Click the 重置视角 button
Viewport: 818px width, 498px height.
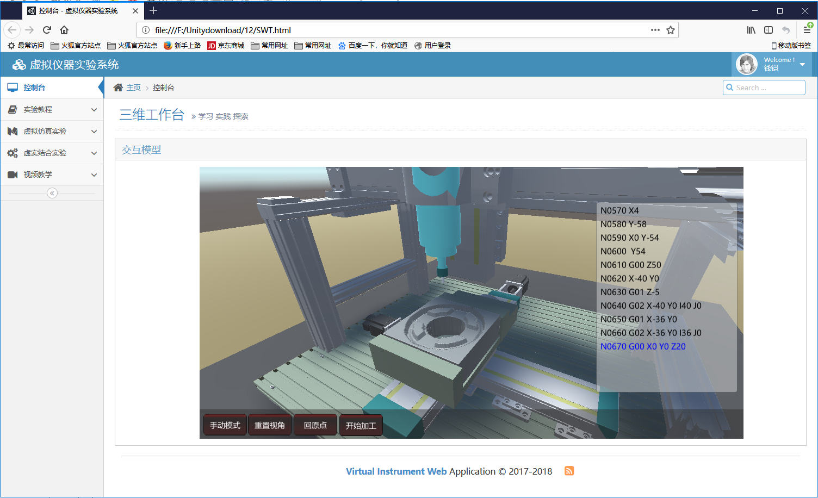tap(270, 425)
